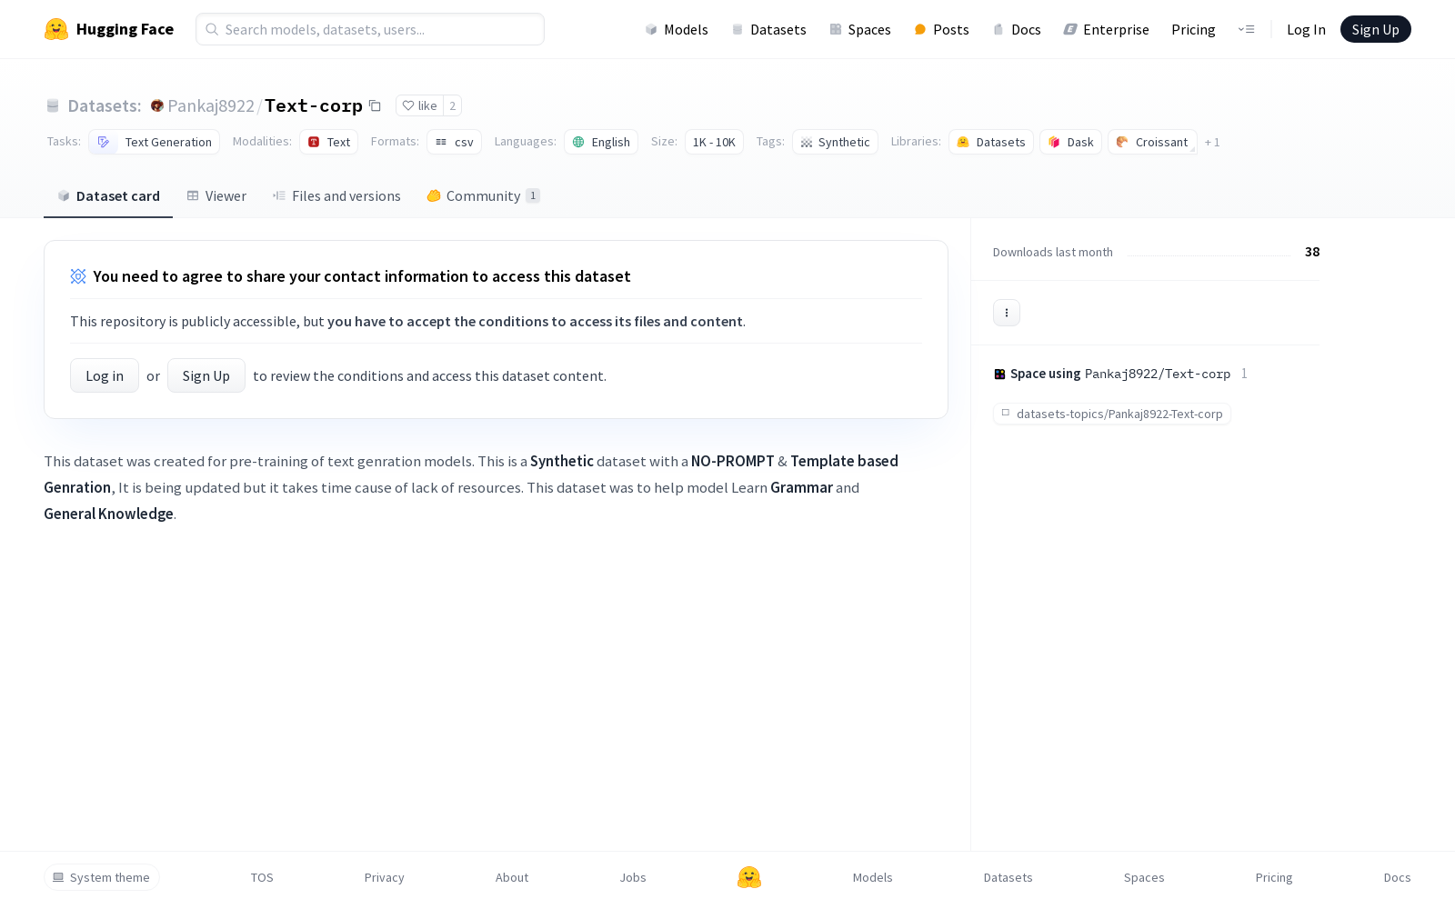The height and width of the screenshot is (909, 1455).
Task: Like the Text-corp dataset
Action: pyautogui.click(x=419, y=105)
